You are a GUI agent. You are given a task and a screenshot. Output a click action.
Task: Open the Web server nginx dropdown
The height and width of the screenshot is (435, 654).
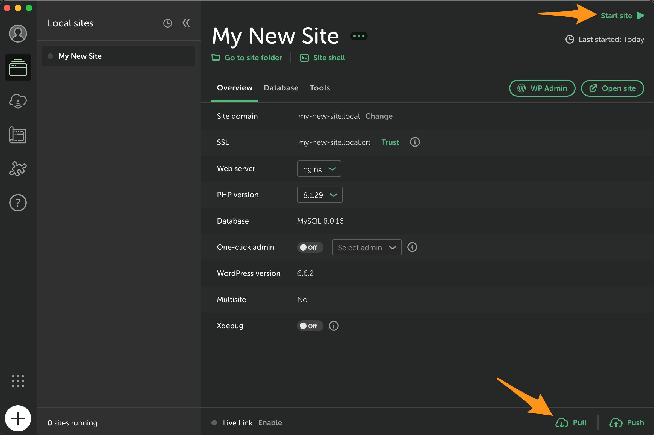coord(319,169)
